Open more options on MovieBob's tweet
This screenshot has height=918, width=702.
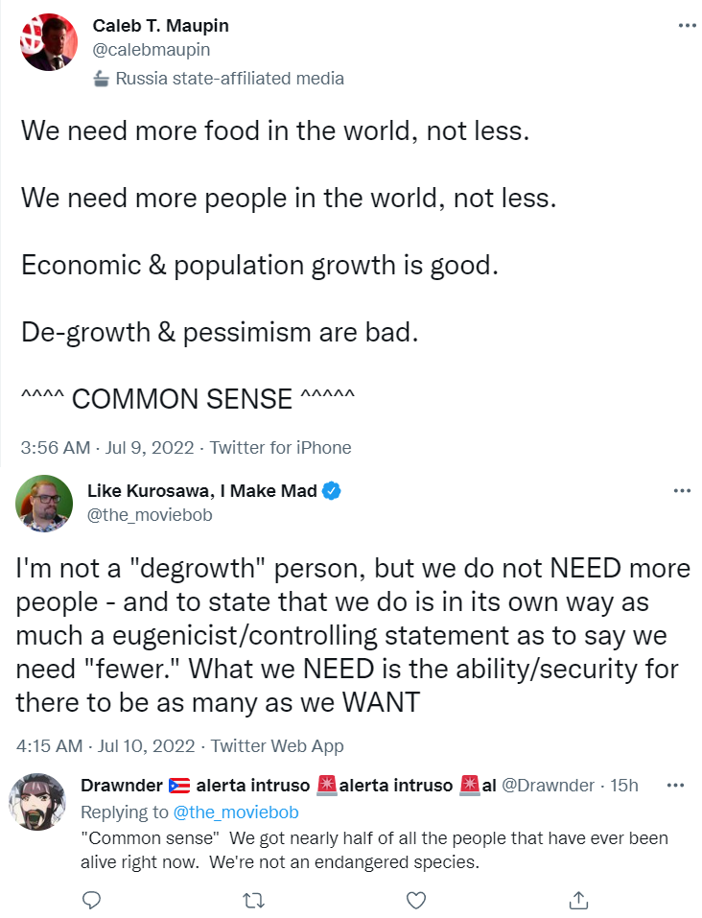click(682, 491)
